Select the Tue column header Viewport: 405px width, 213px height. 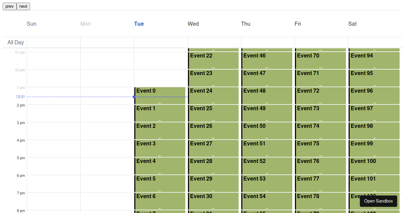pos(139,24)
